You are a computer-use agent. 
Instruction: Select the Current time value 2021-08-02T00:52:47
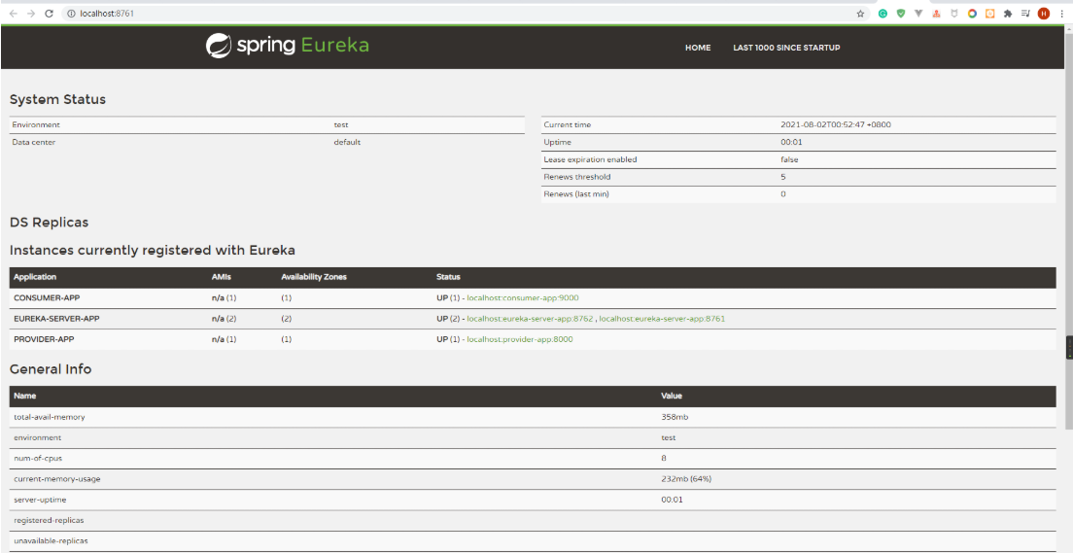[836, 125]
